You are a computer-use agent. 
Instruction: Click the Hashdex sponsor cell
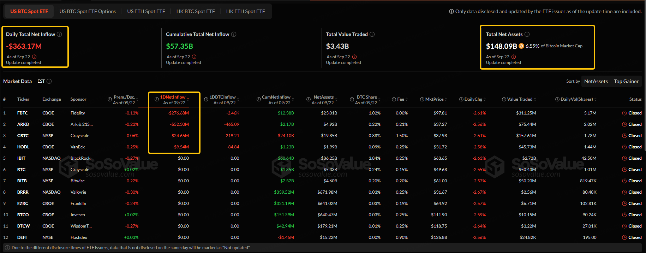point(79,237)
